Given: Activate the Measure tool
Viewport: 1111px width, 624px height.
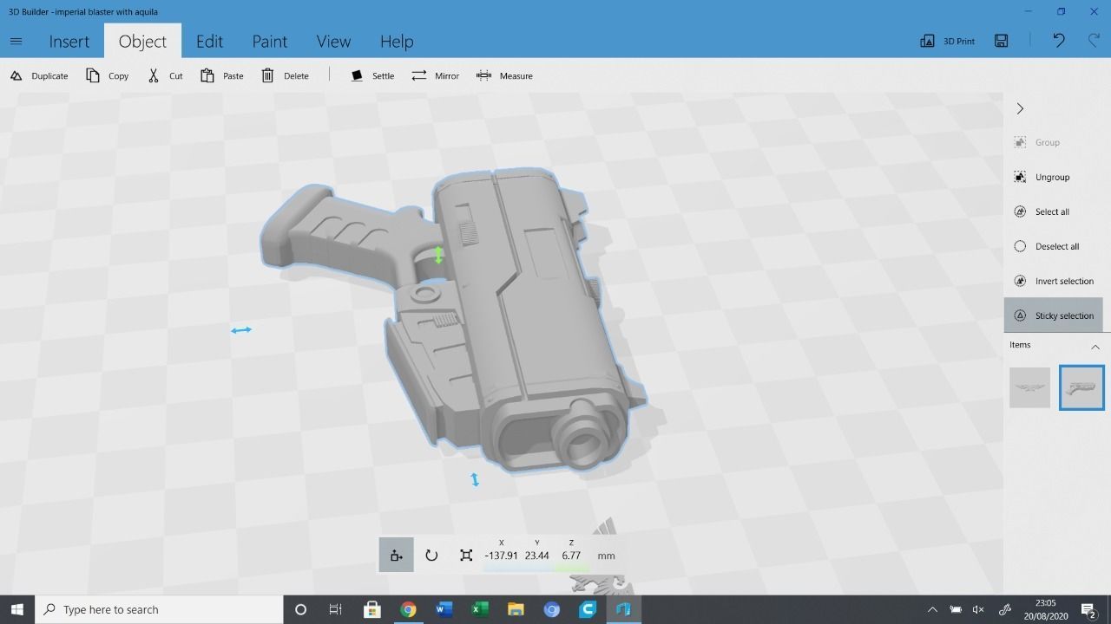Looking at the screenshot, I should [x=504, y=75].
